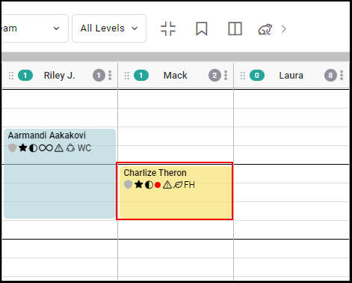Expand toolbar with right chevron arrow
Image resolution: width=352 pixels, height=283 pixels.
click(x=283, y=29)
